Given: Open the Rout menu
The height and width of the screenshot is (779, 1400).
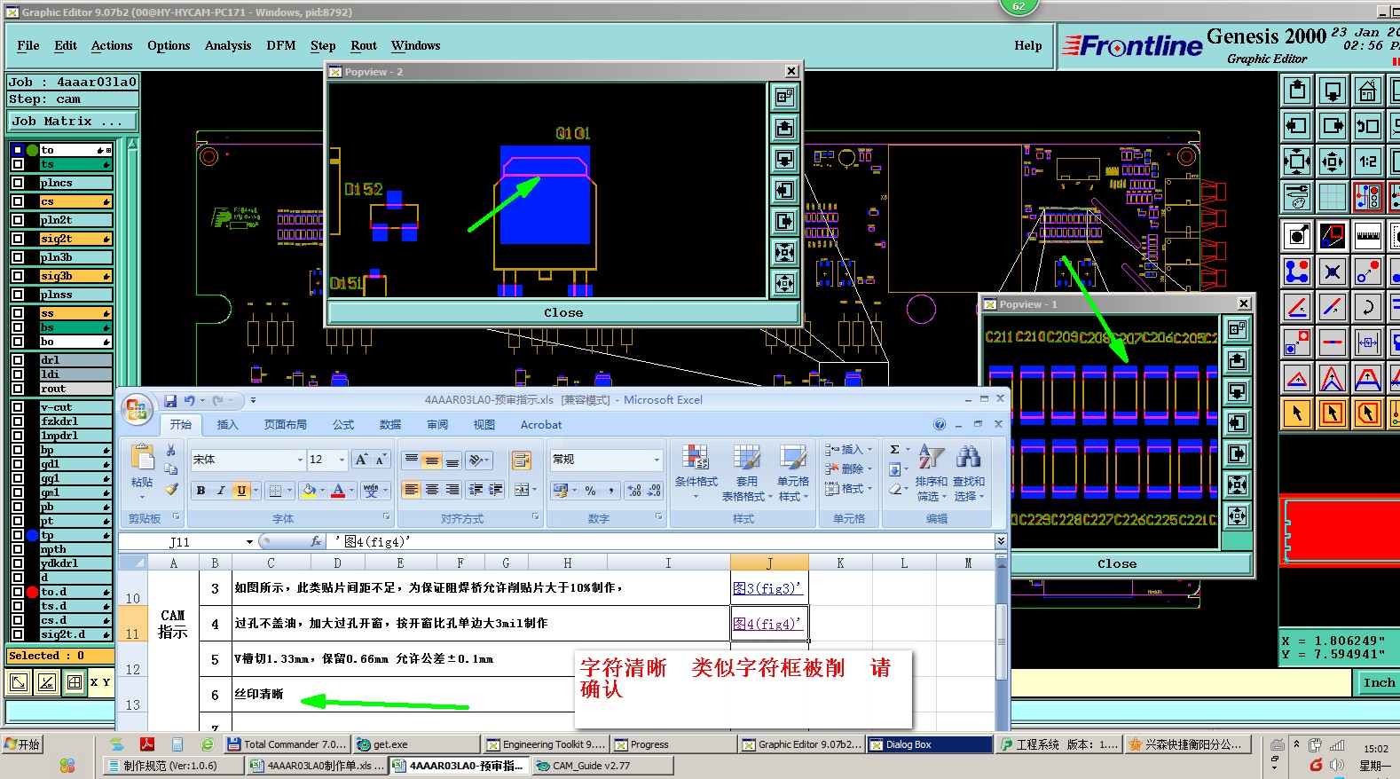Looking at the screenshot, I should coord(364,45).
